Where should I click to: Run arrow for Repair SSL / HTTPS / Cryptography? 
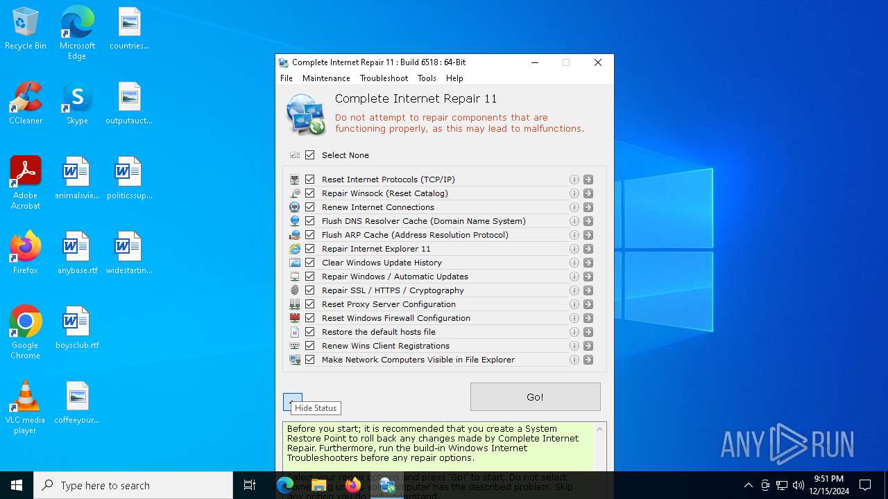coord(588,290)
